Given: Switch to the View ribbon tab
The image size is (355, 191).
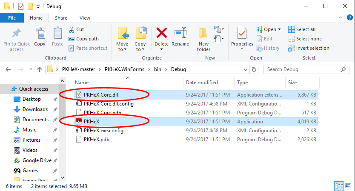Looking at the screenshot, I should (x=85, y=18).
